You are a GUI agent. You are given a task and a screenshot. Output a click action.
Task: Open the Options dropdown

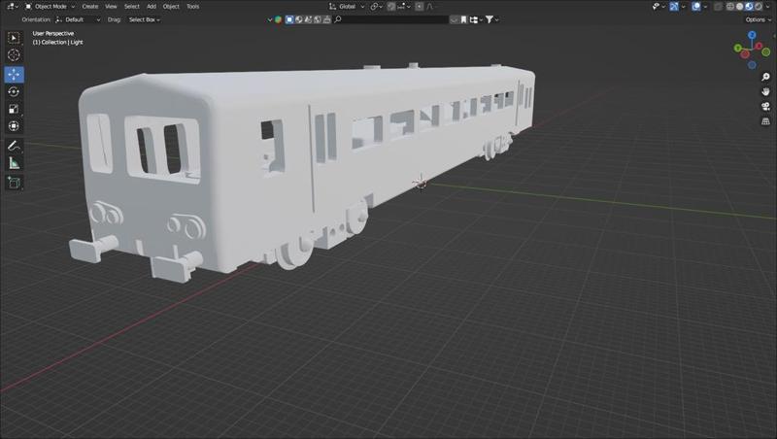point(759,19)
